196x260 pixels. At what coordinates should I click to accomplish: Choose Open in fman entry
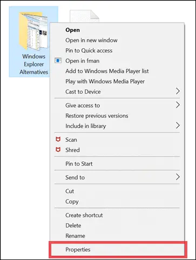tap(117, 61)
